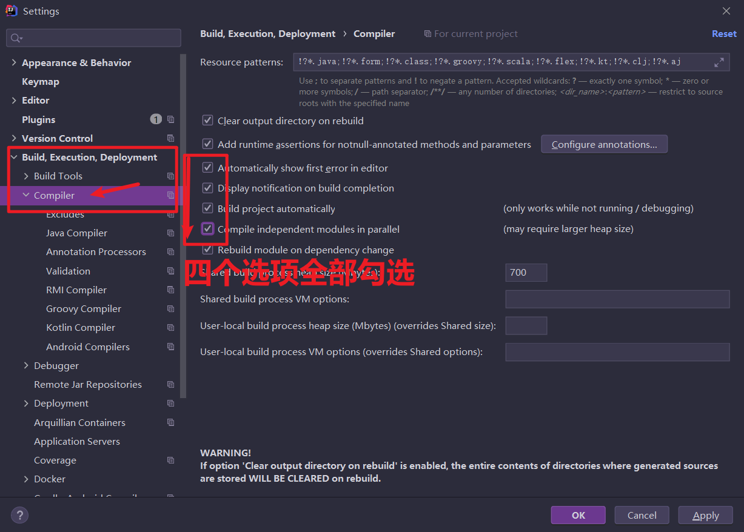The image size is (744, 532).
Task: Click the Plugins update count badge
Action: tap(156, 119)
